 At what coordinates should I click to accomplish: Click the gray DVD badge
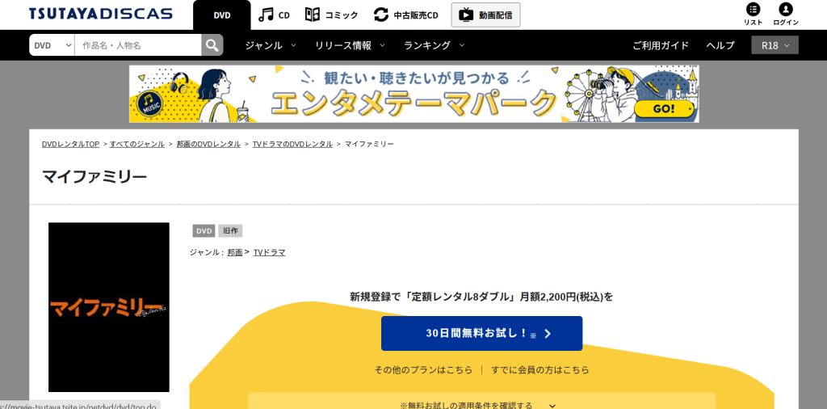pyautogui.click(x=204, y=231)
